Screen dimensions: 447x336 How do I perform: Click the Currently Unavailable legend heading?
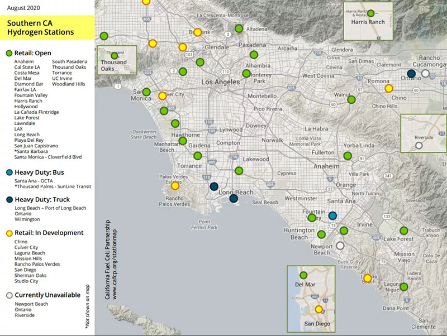coord(47,295)
